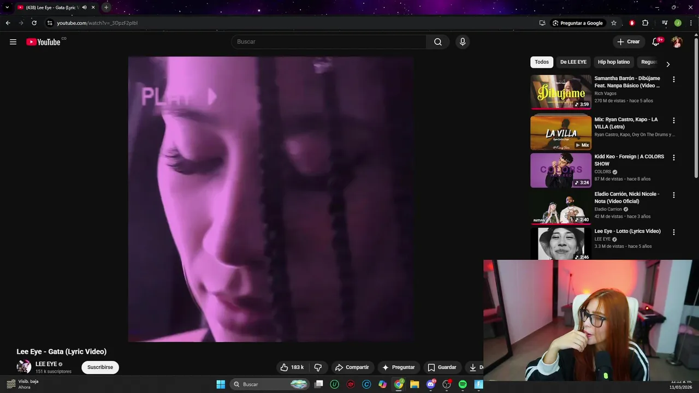This screenshot has width=699, height=393.
Task: Click the Compartir share button
Action: [352, 367]
